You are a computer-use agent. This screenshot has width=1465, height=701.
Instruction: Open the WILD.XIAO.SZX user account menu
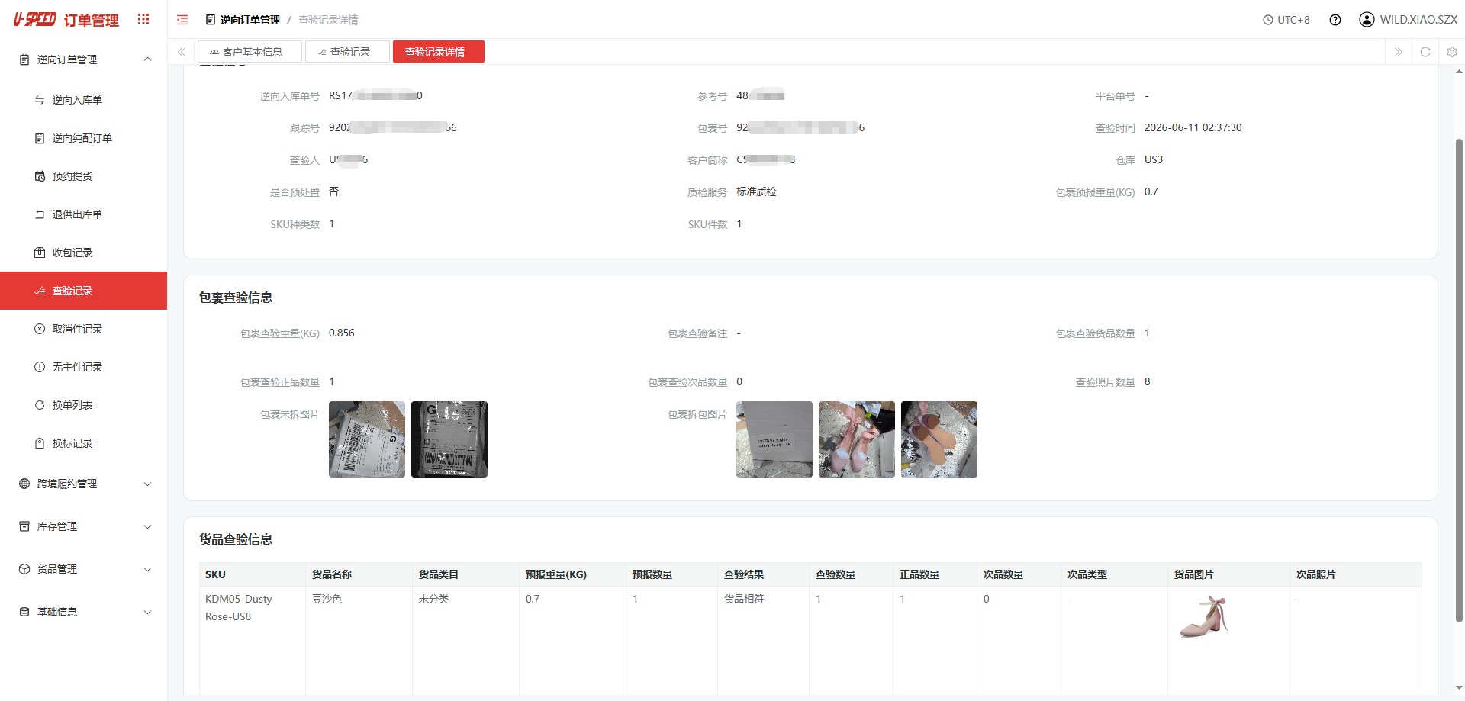1409,20
